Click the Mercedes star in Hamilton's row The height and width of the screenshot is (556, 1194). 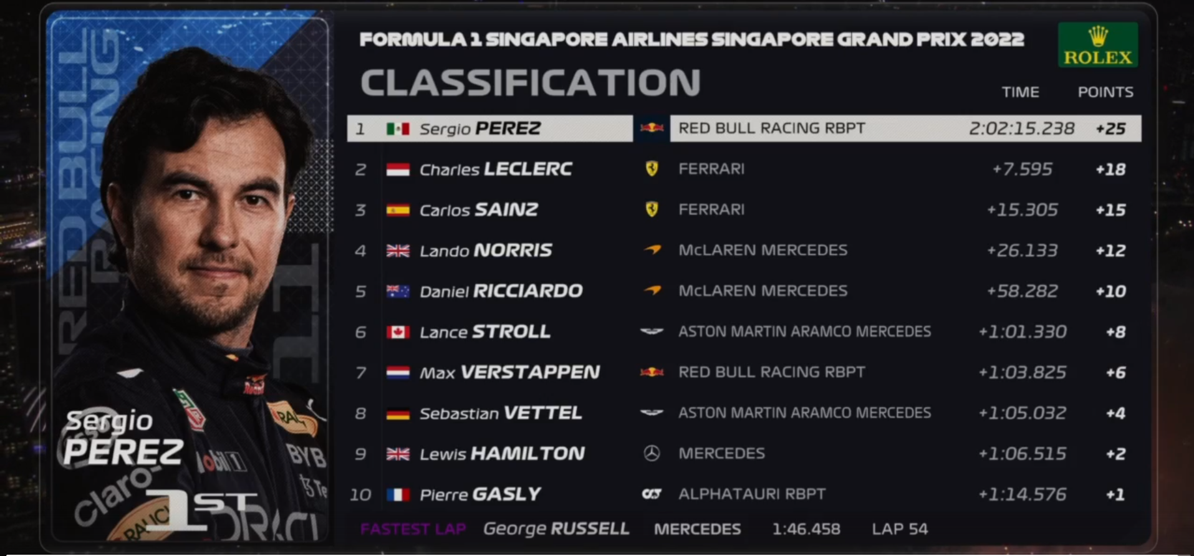652,454
